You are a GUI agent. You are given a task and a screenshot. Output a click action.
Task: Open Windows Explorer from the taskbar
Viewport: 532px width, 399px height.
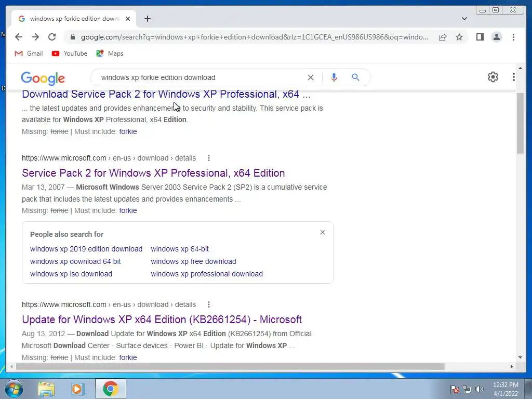point(46,389)
